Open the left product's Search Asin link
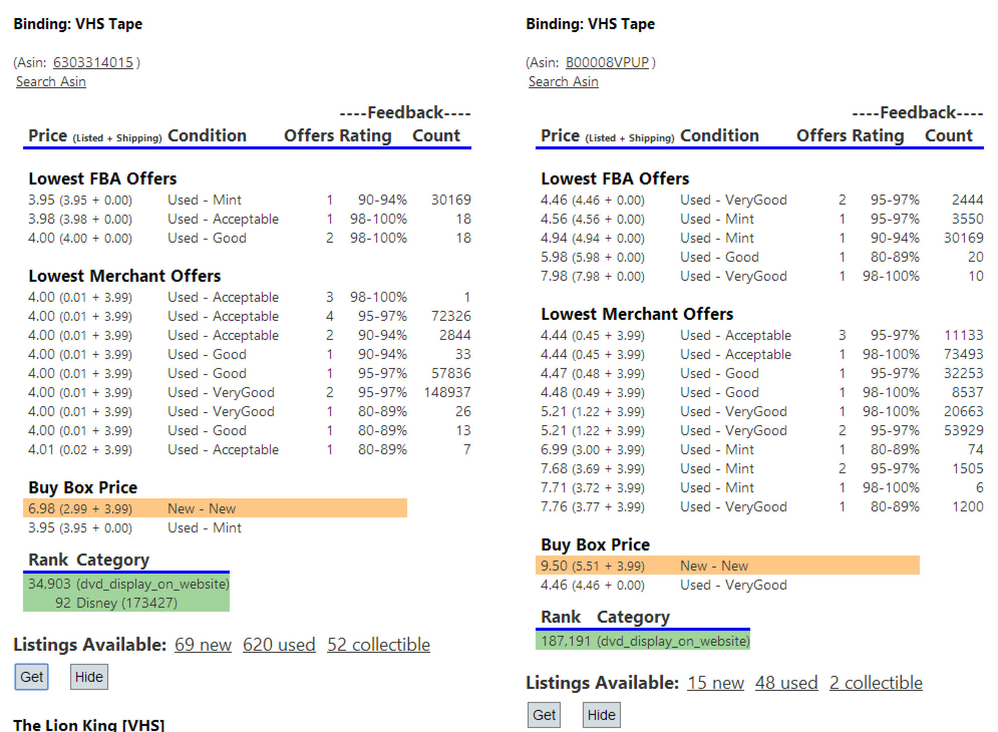Image resolution: width=998 pixels, height=732 pixels. [x=51, y=82]
